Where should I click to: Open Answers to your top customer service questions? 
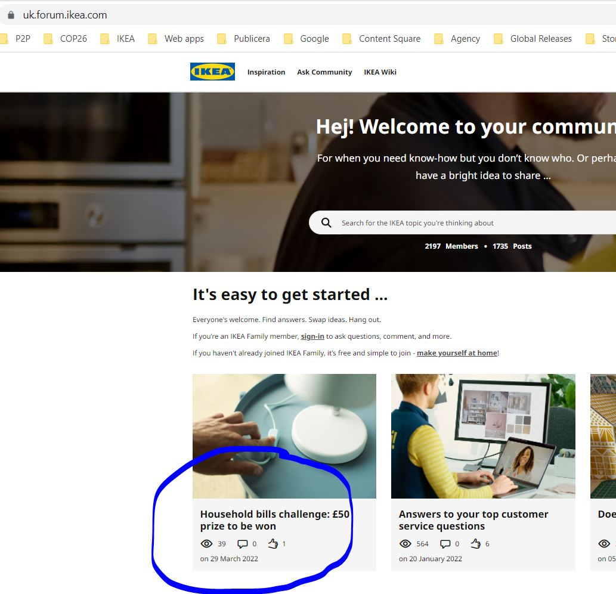pos(473,520)
